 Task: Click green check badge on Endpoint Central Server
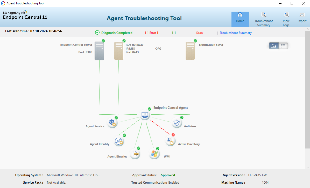tap(103, 41)
